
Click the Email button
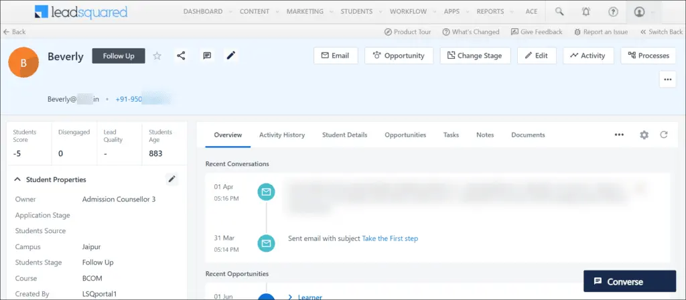[336, 56]
